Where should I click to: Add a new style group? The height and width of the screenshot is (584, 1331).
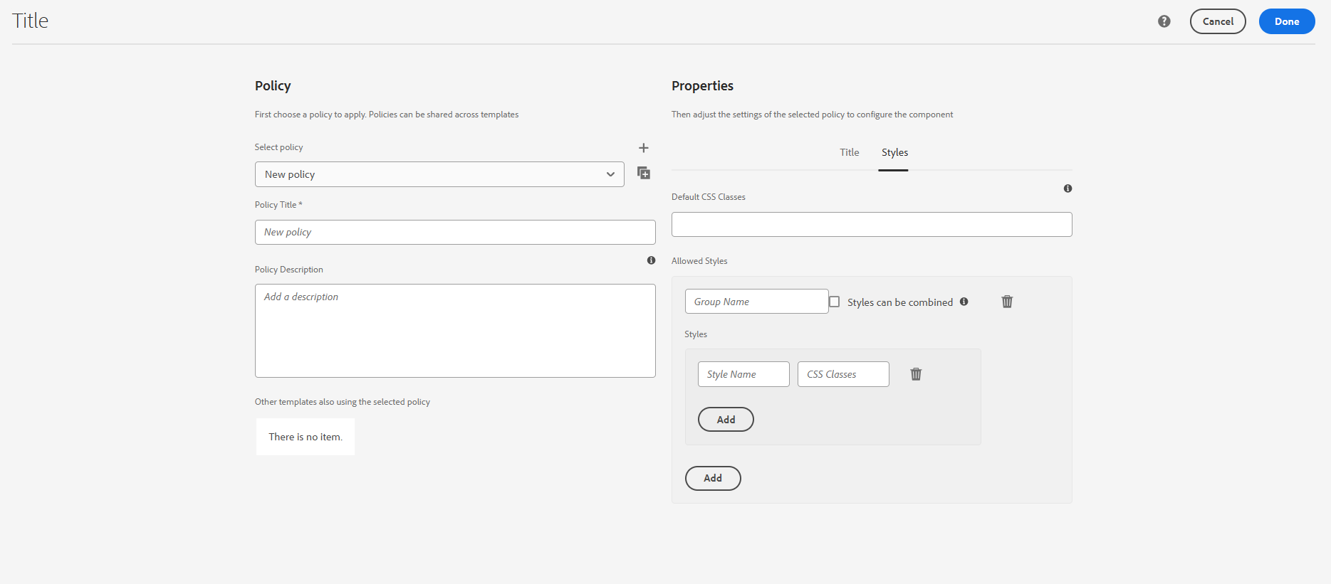click(x=712, y=478)
